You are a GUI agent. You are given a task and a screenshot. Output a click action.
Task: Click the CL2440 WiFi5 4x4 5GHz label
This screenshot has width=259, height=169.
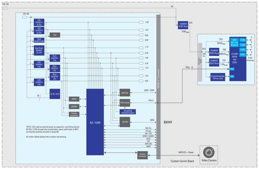coord(234,58)
